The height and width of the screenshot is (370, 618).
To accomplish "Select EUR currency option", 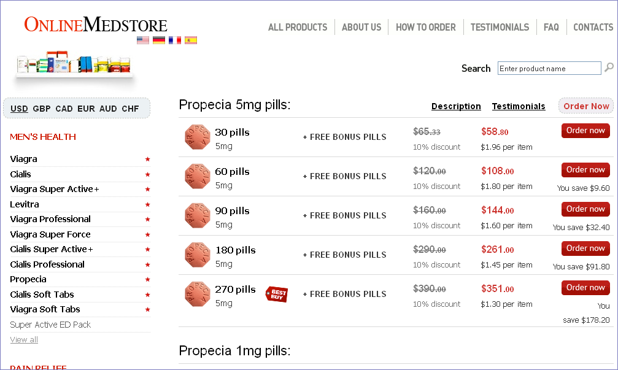I will [x=86, y=109].
